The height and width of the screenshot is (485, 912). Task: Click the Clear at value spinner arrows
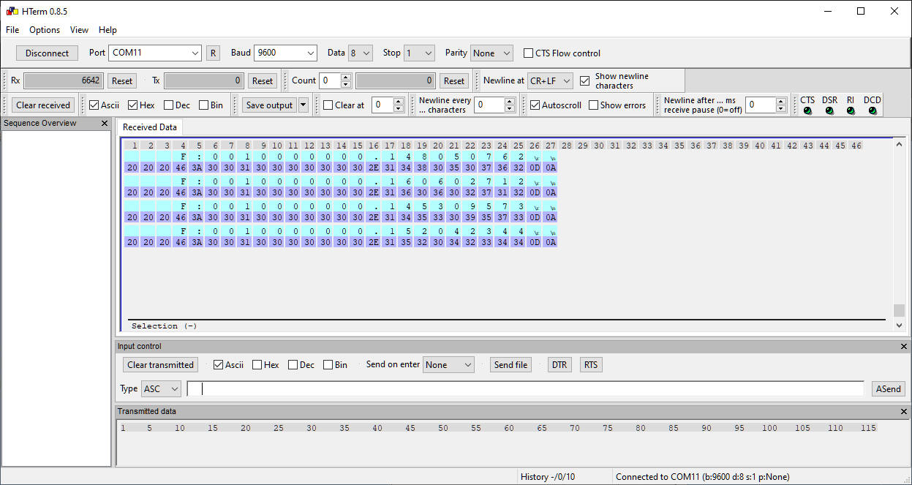coord(399,105)
